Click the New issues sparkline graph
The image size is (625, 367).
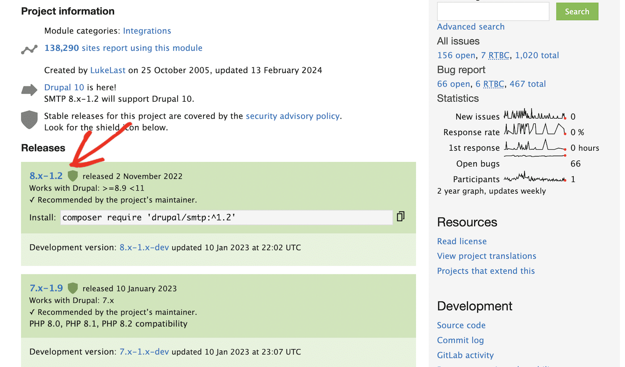tap(534, 115)
